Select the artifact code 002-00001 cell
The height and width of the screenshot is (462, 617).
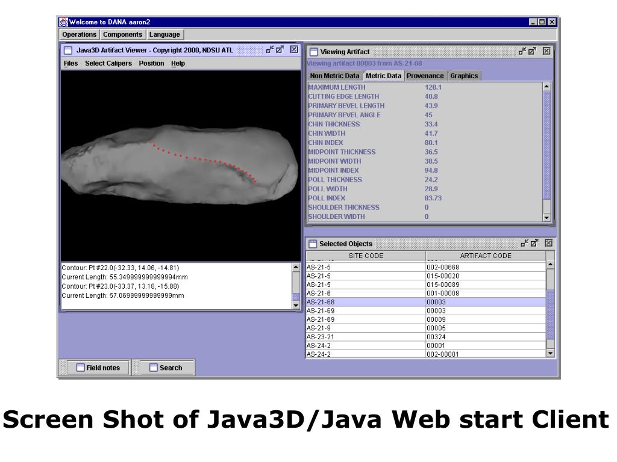click(486, 354)
